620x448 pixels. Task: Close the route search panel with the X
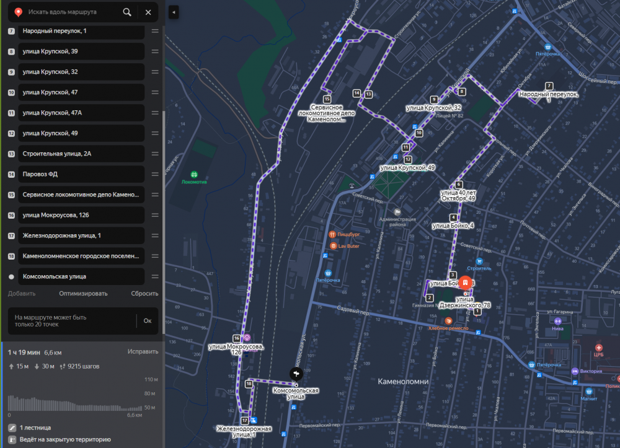[148, 12]
